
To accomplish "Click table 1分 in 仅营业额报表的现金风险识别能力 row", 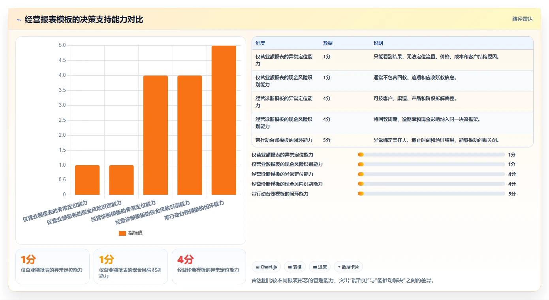I will click(x=327, y=78).
